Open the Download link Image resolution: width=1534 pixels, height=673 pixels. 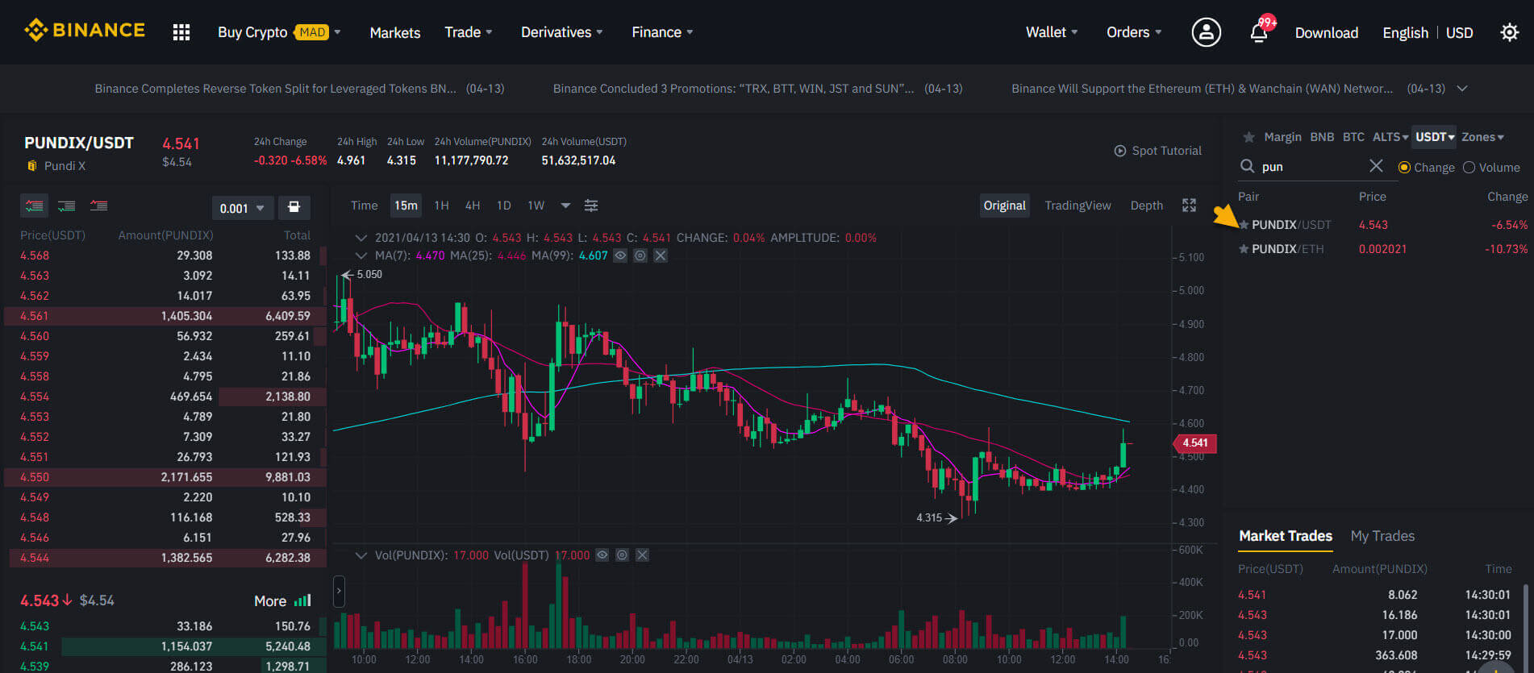coord(1327,32)
